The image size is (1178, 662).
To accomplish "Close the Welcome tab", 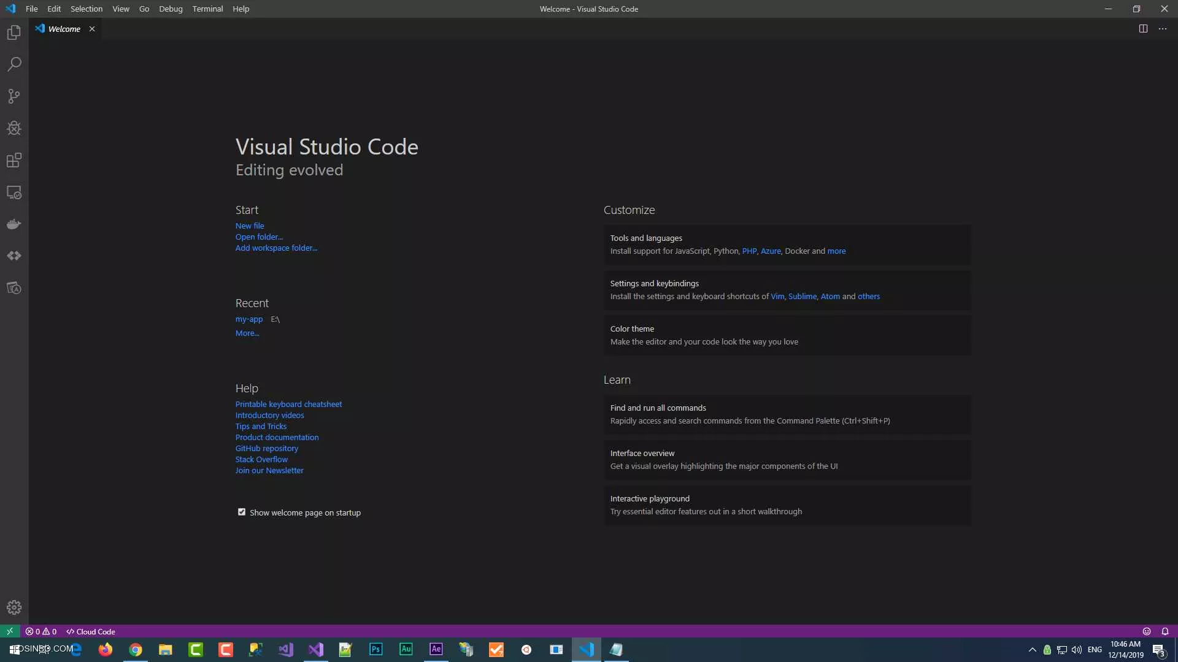I will 92,29.
